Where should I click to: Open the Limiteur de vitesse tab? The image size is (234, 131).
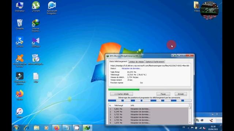[x=136, y=62]
